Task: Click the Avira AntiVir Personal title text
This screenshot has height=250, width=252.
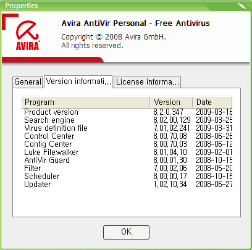Action: click(135, 23)
